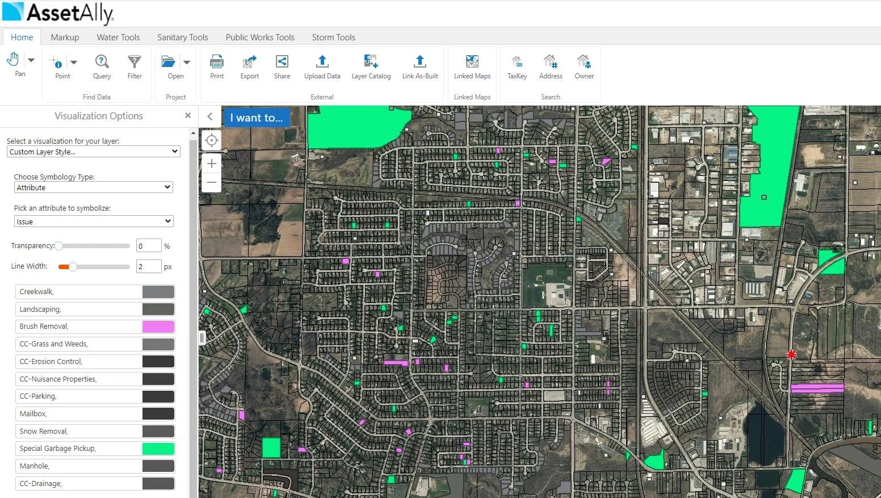Screen dimensions: 881x498
Task: Close the Visualization Options panel
Action: tap(188, 115)
